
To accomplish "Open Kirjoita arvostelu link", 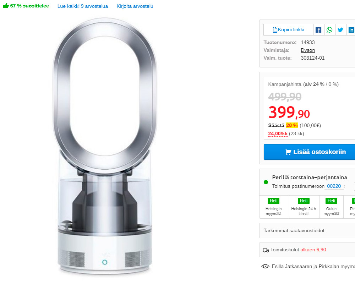I will [x=135, y=6].
